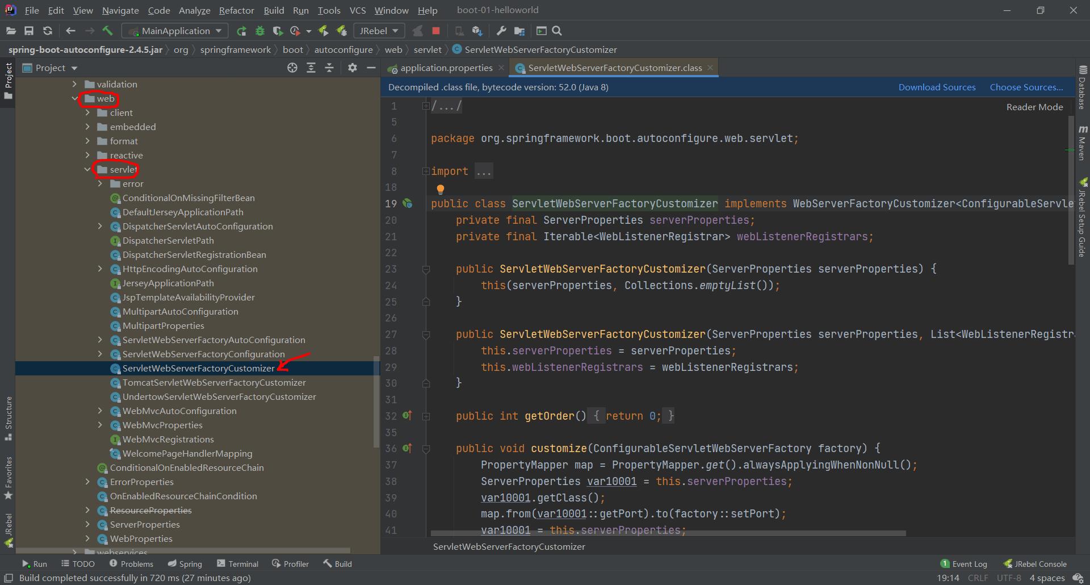
Task: Click the editor horizontal scrollbar
Action: coord(668,533)
